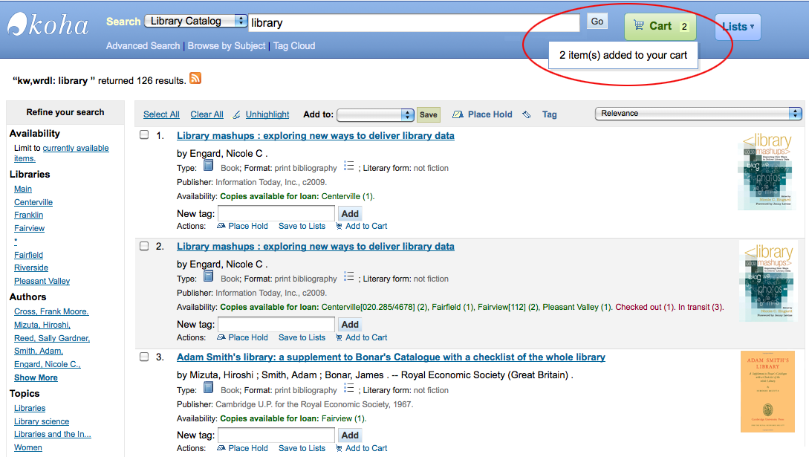
Task: Click Unhighlight pencil icon in toolbar
Action: tap(236, 114)
